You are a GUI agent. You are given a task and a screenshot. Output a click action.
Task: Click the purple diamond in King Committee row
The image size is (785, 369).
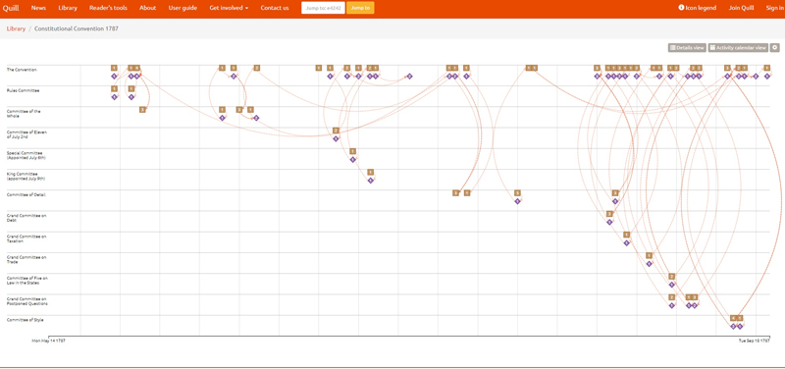pos(371,181)
